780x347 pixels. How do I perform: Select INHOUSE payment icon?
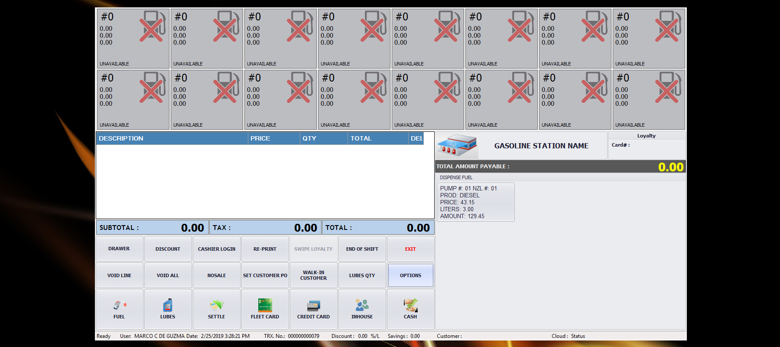pyautogui.click(x=362, y=305)
